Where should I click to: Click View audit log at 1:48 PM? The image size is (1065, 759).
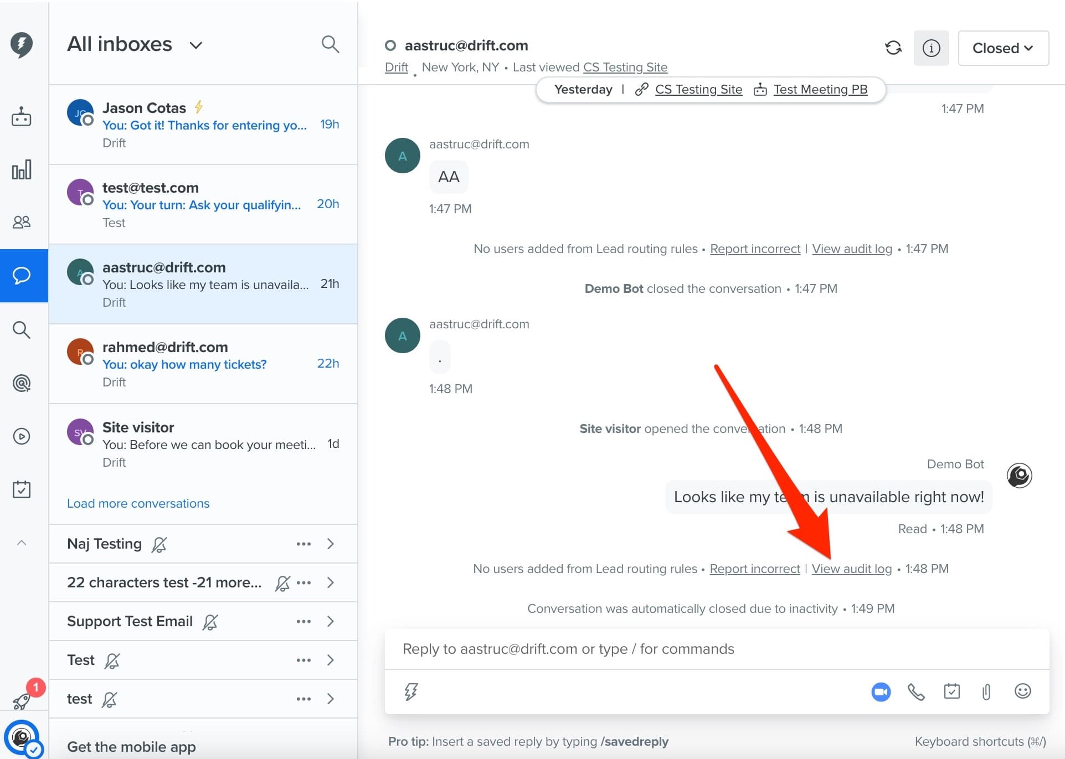click(851, 569)
